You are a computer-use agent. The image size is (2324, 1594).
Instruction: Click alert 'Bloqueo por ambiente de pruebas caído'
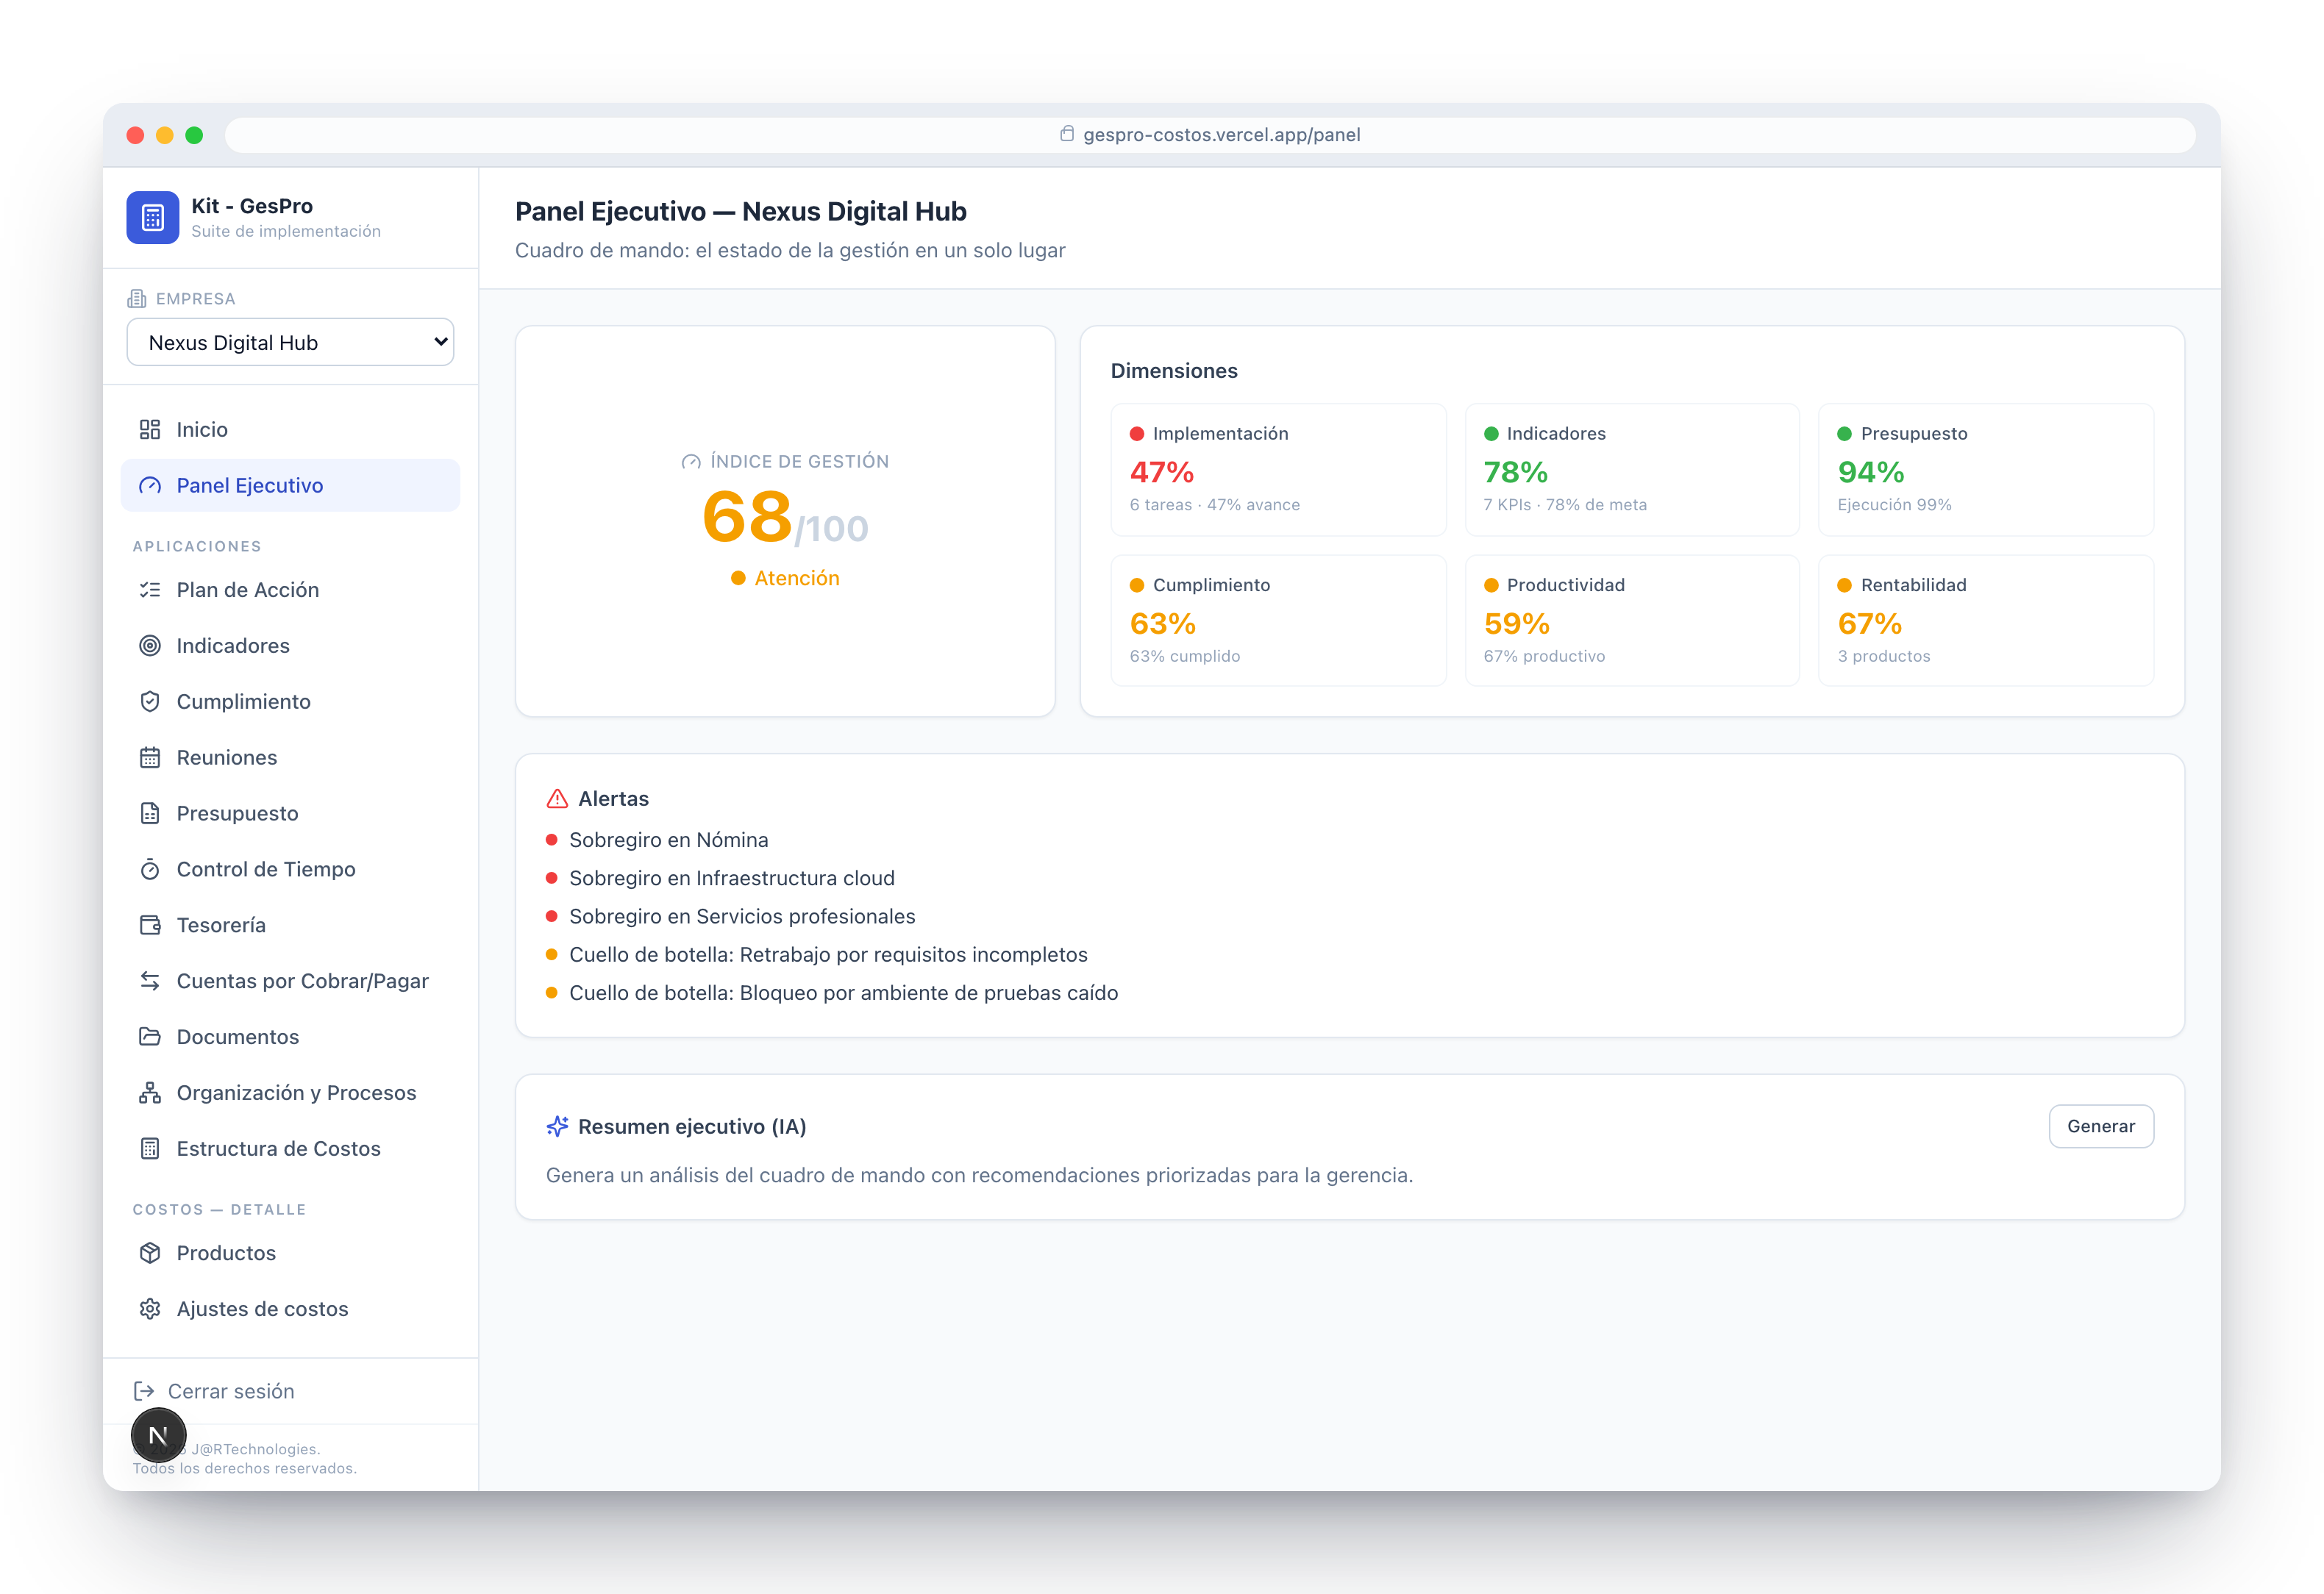click(843, 993)
